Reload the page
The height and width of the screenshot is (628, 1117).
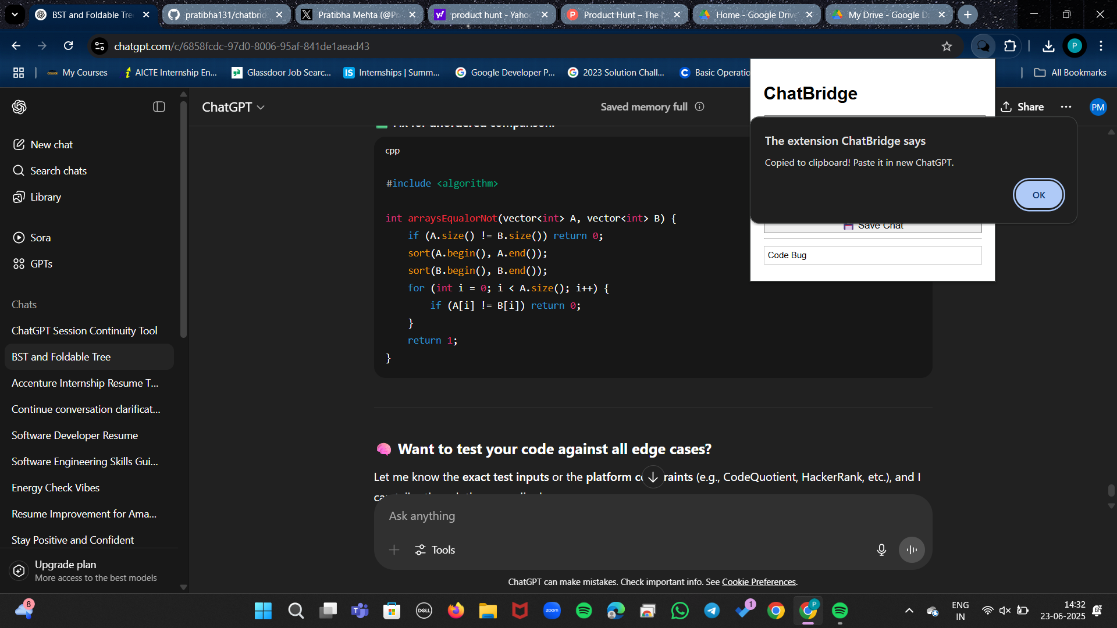pos(68,46)
